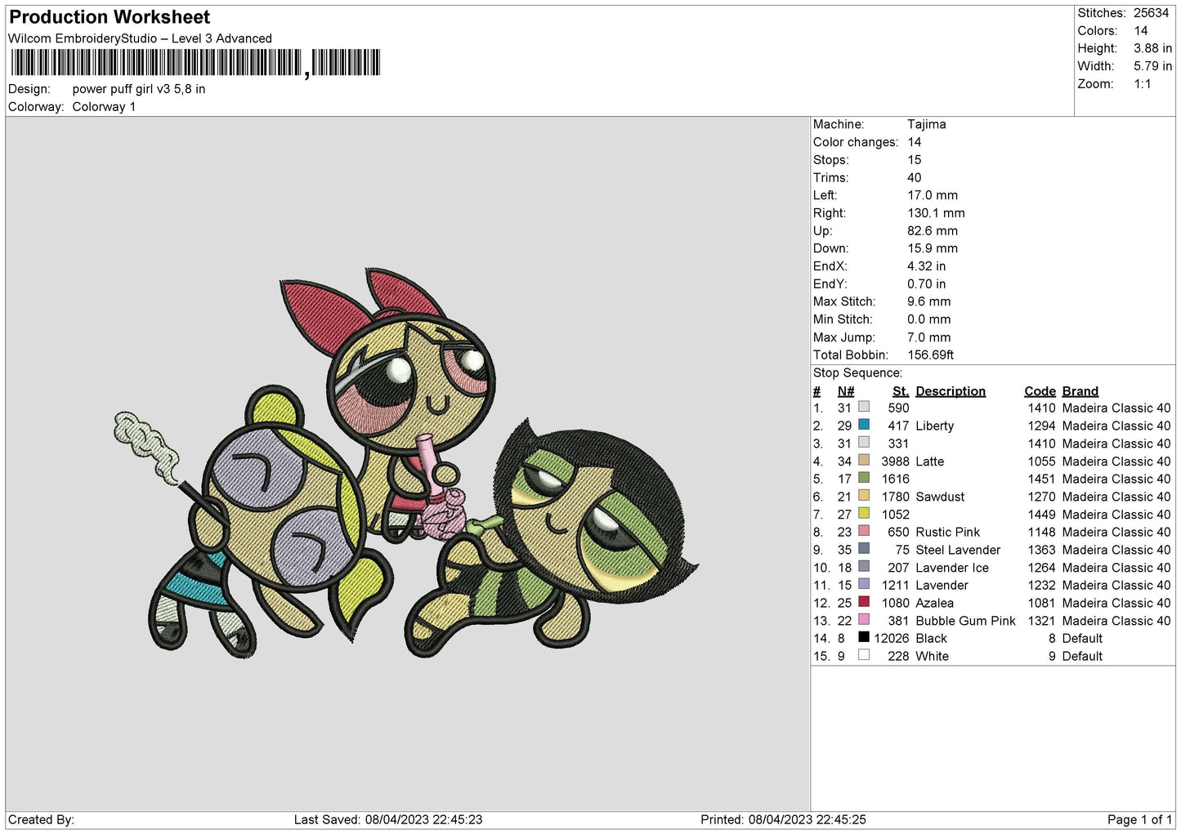Click the gray color swatch in stop row 3
The height and width of the screenshot is (834, 1181).
(x=864, y=443)
